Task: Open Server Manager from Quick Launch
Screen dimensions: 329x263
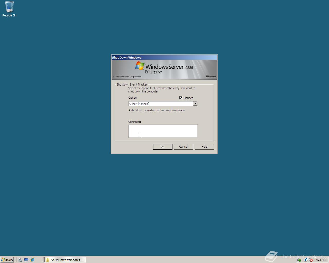Action: point(20,260)
